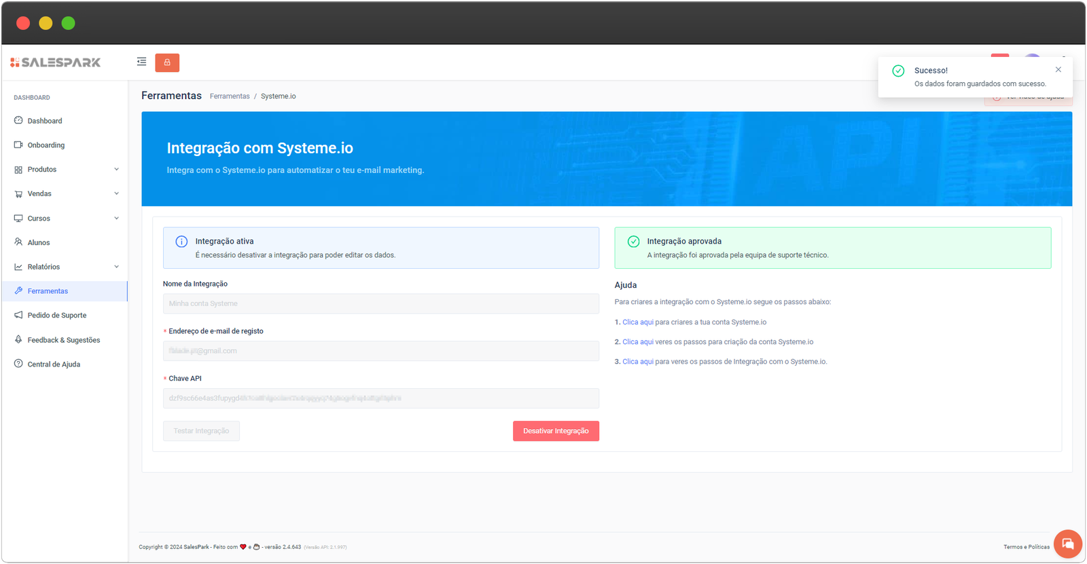Open the chat support bubble

coord(1067,544)
